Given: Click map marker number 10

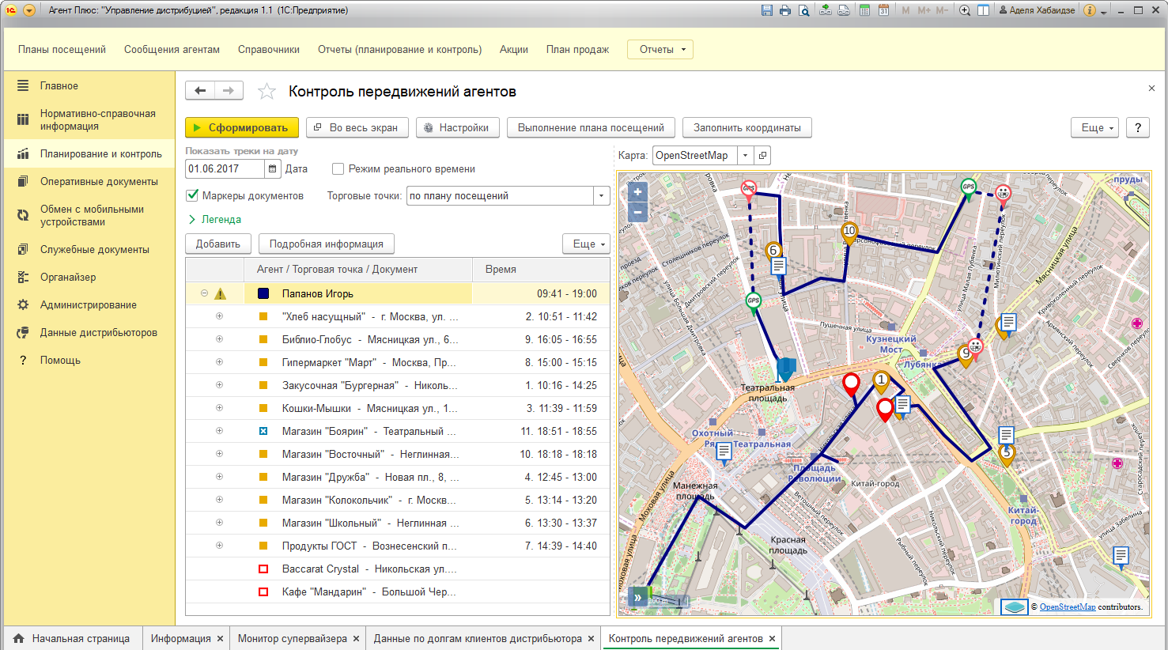Looking at the screenshot, I should click(x=849, y=232).
